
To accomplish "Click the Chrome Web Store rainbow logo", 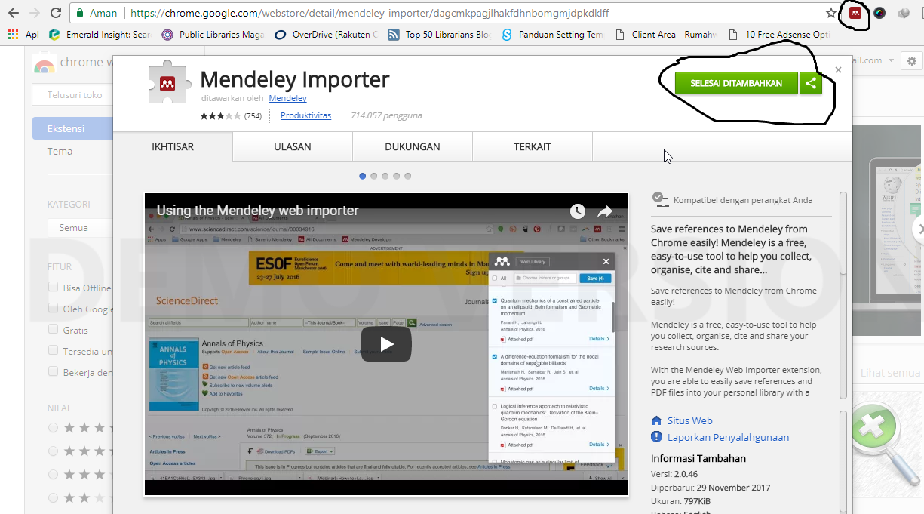I will (x=45, y=64).
